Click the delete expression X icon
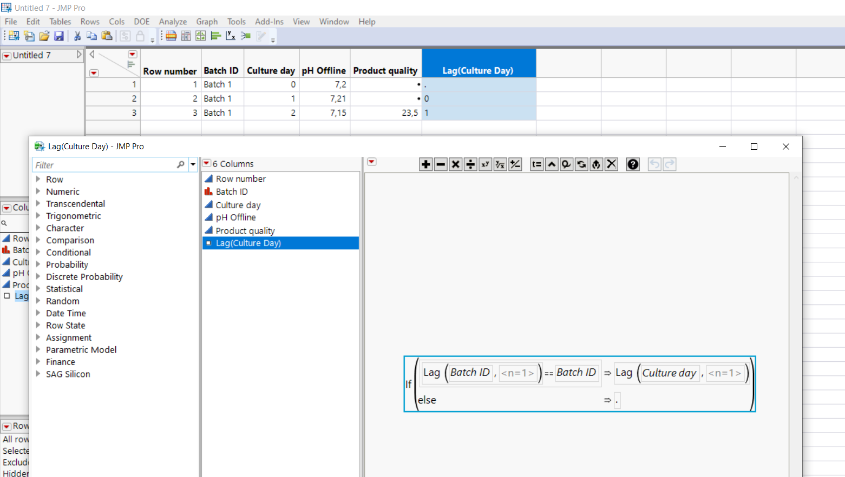Screen dimensions: 845x477 pyautogui.click(x=612, y=164)
